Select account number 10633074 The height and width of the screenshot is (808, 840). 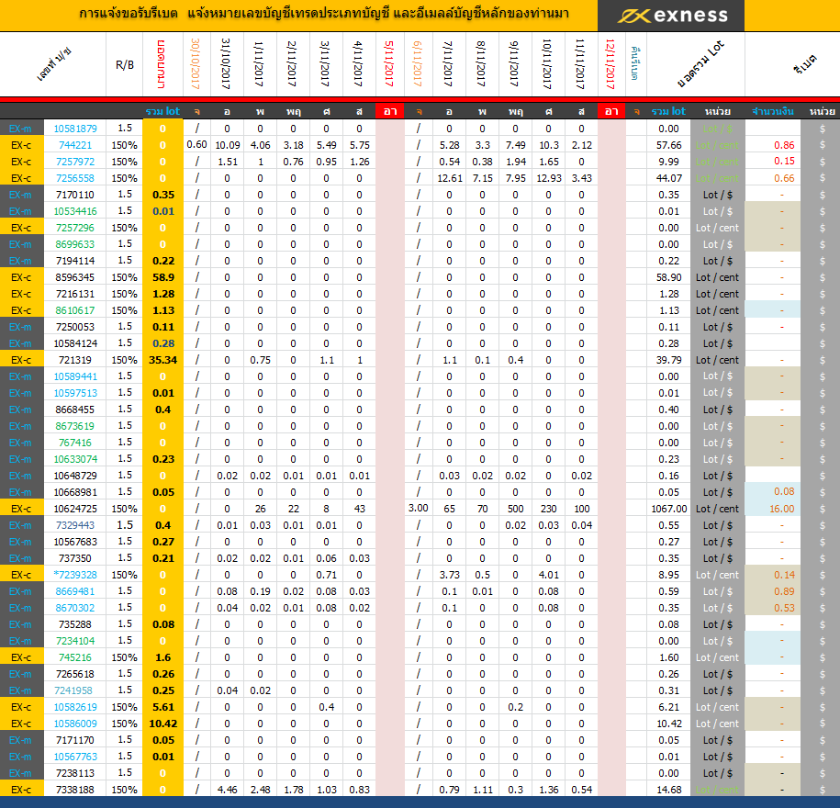pos(75,459)
